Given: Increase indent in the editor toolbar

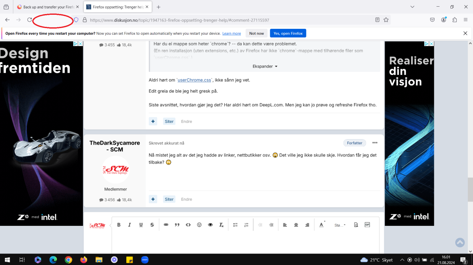Looking at the screenshot, I should 271,225.
